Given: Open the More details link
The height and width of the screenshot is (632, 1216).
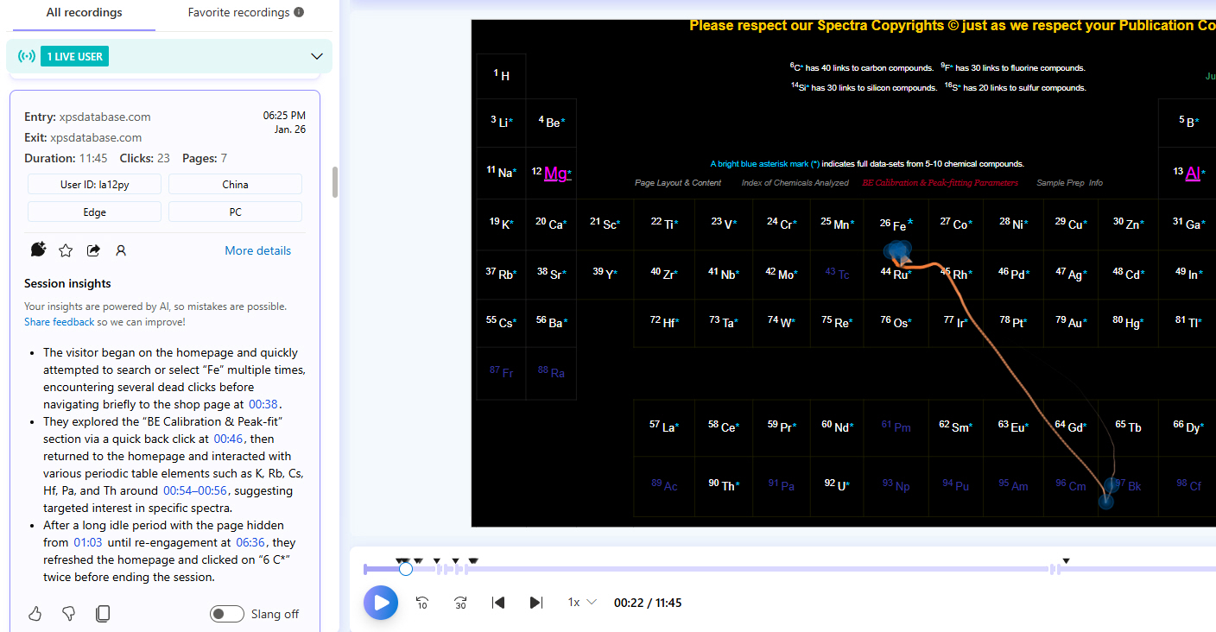Looking at the screenshot, I should pos(257,250).
